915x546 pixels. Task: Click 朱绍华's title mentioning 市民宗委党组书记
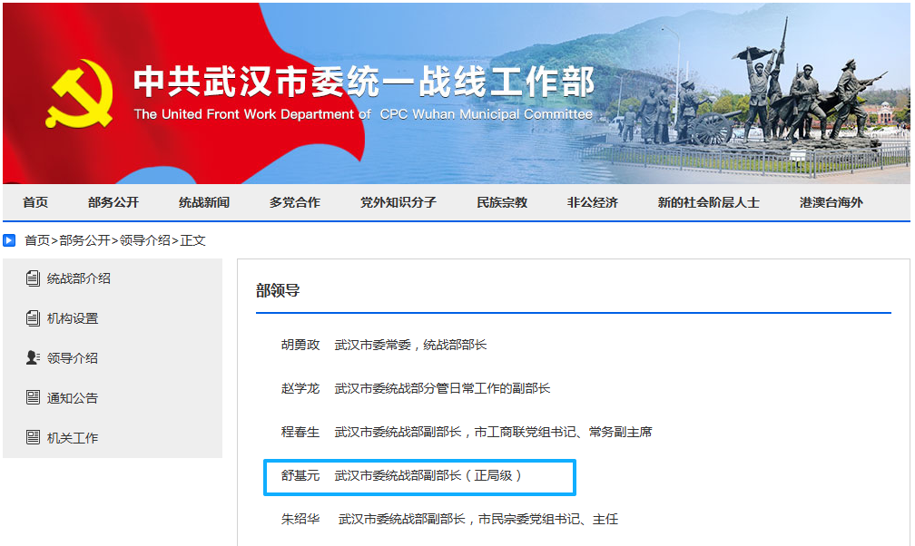(477, 519)
